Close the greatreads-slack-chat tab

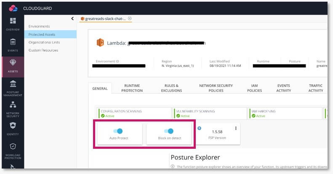click(130, 18)
